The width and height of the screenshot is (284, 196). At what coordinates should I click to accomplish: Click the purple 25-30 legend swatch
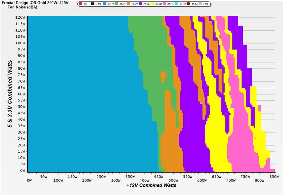click(x=140, y=4)
